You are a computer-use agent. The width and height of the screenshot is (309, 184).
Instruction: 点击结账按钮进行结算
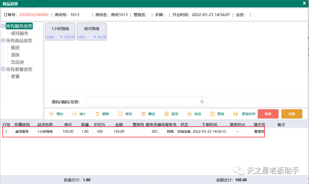292,114
